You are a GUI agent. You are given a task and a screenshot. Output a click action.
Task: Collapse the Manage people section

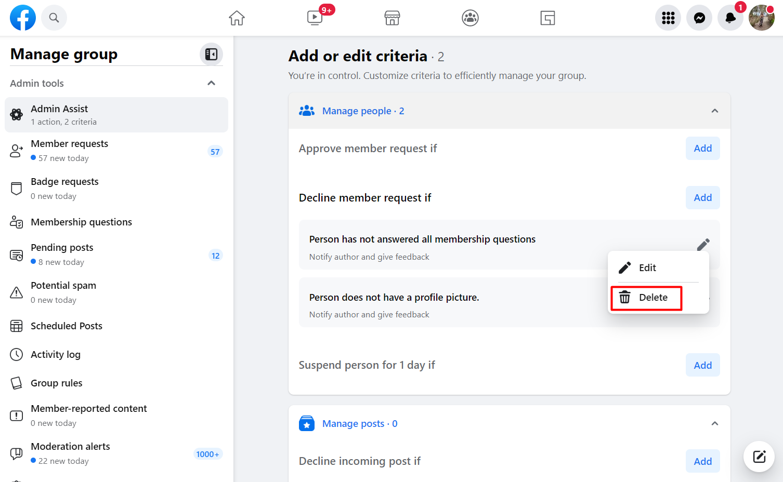click(714, 111)
